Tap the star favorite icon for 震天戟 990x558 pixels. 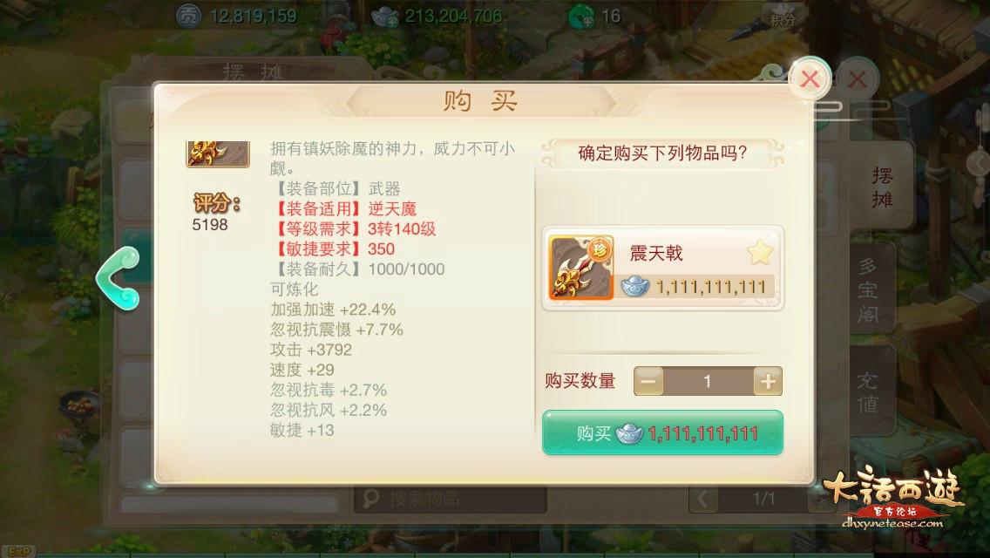760,253
